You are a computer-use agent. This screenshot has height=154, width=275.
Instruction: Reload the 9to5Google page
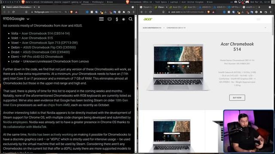[13, 12]
